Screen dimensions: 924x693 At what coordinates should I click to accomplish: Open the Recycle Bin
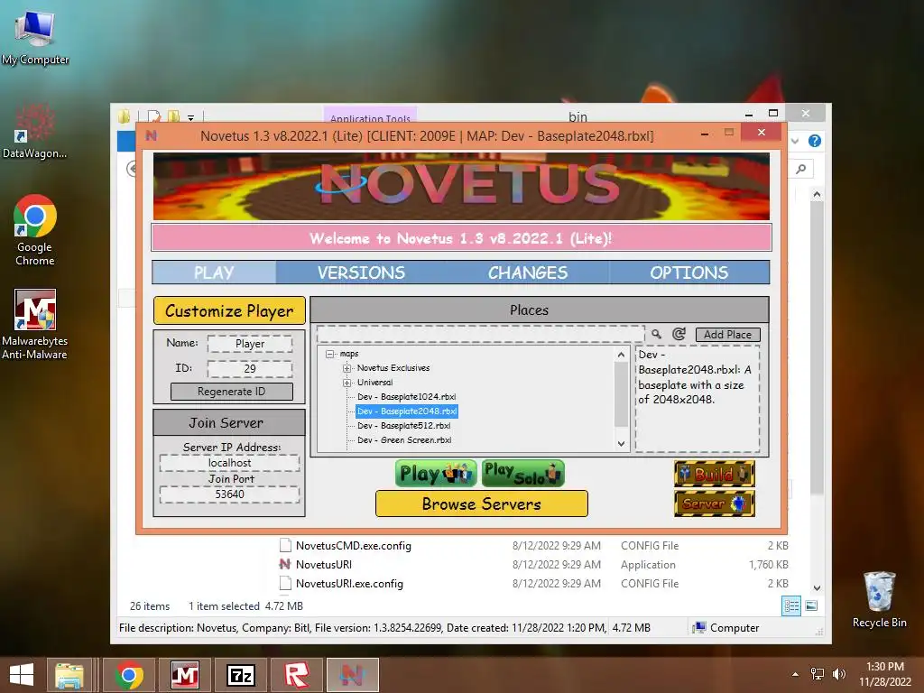[879, 599]
